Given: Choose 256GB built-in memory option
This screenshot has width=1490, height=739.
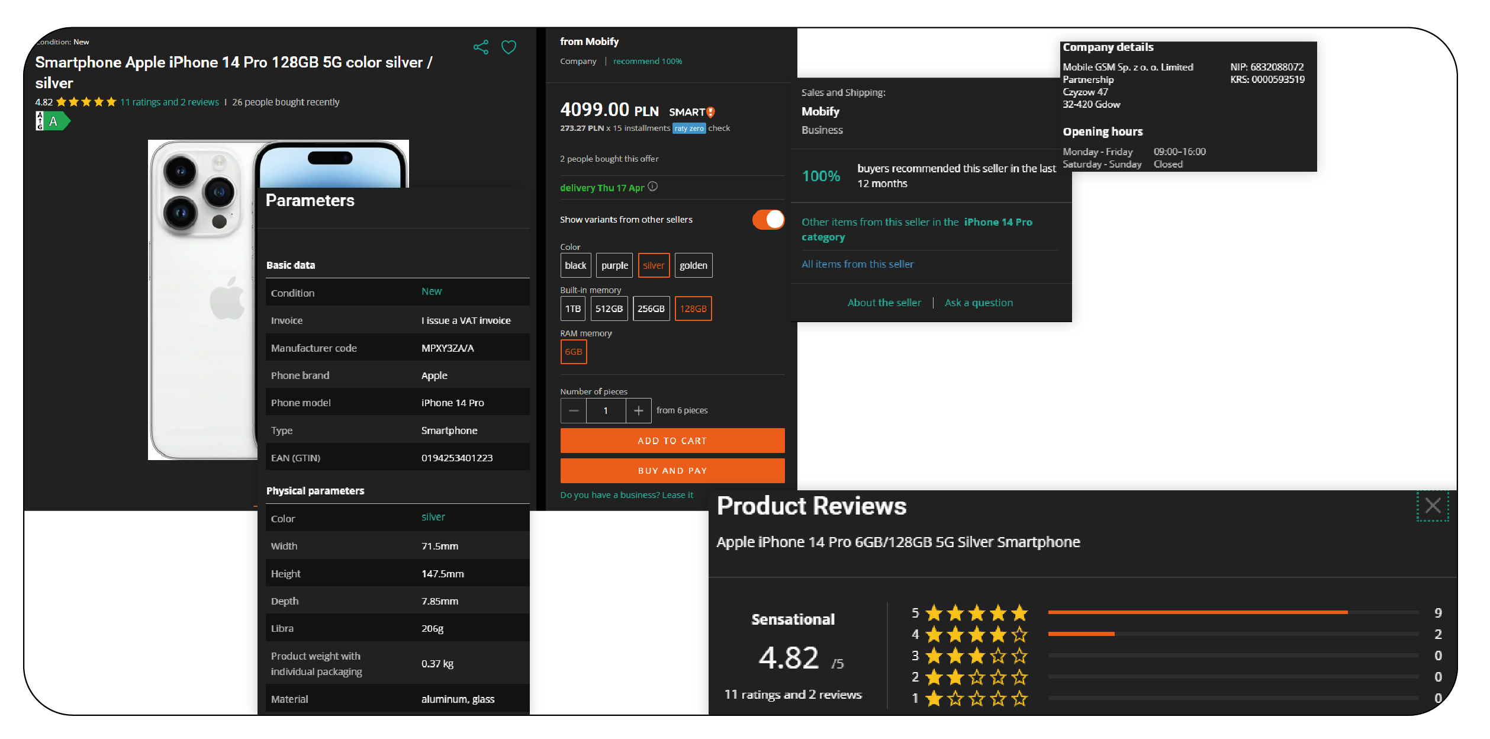Looking at the screenshot, I should 651,309.
